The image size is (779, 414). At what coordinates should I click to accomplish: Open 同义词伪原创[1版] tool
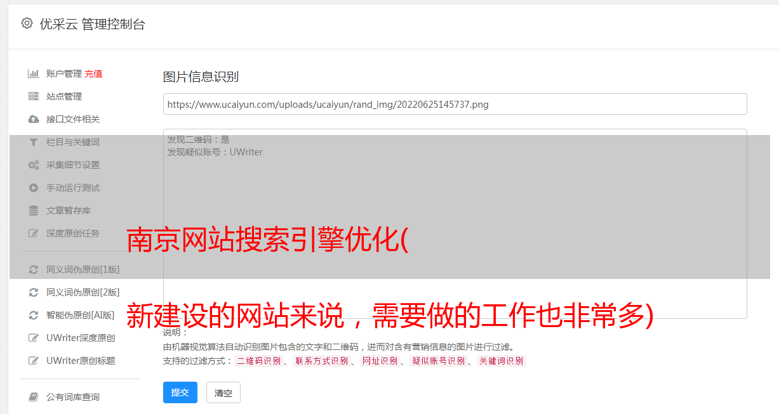pyautogui.click(x=83, y=269)
